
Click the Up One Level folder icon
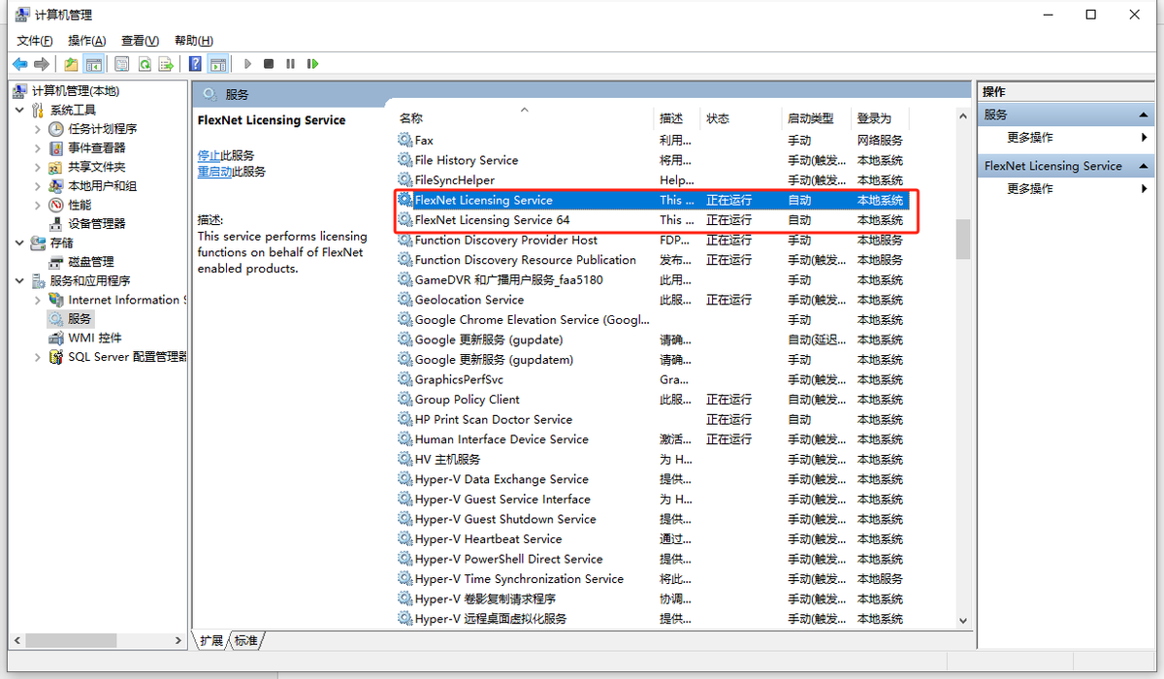(71, 64)
